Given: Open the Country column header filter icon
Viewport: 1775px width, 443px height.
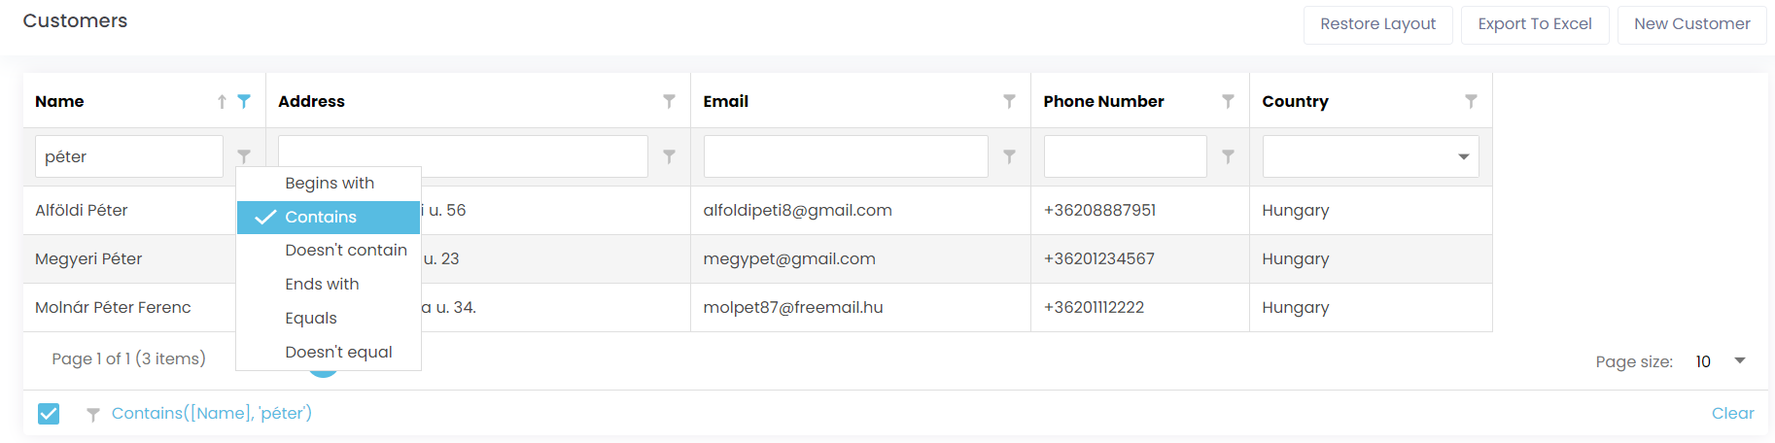Looking at the screenshot, I should [x=1471, y=101].
